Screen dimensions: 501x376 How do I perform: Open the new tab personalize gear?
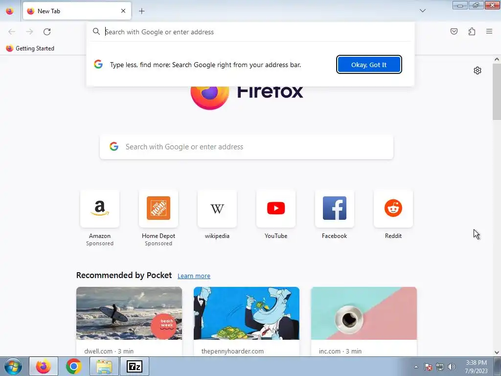(x=478, y=70)
